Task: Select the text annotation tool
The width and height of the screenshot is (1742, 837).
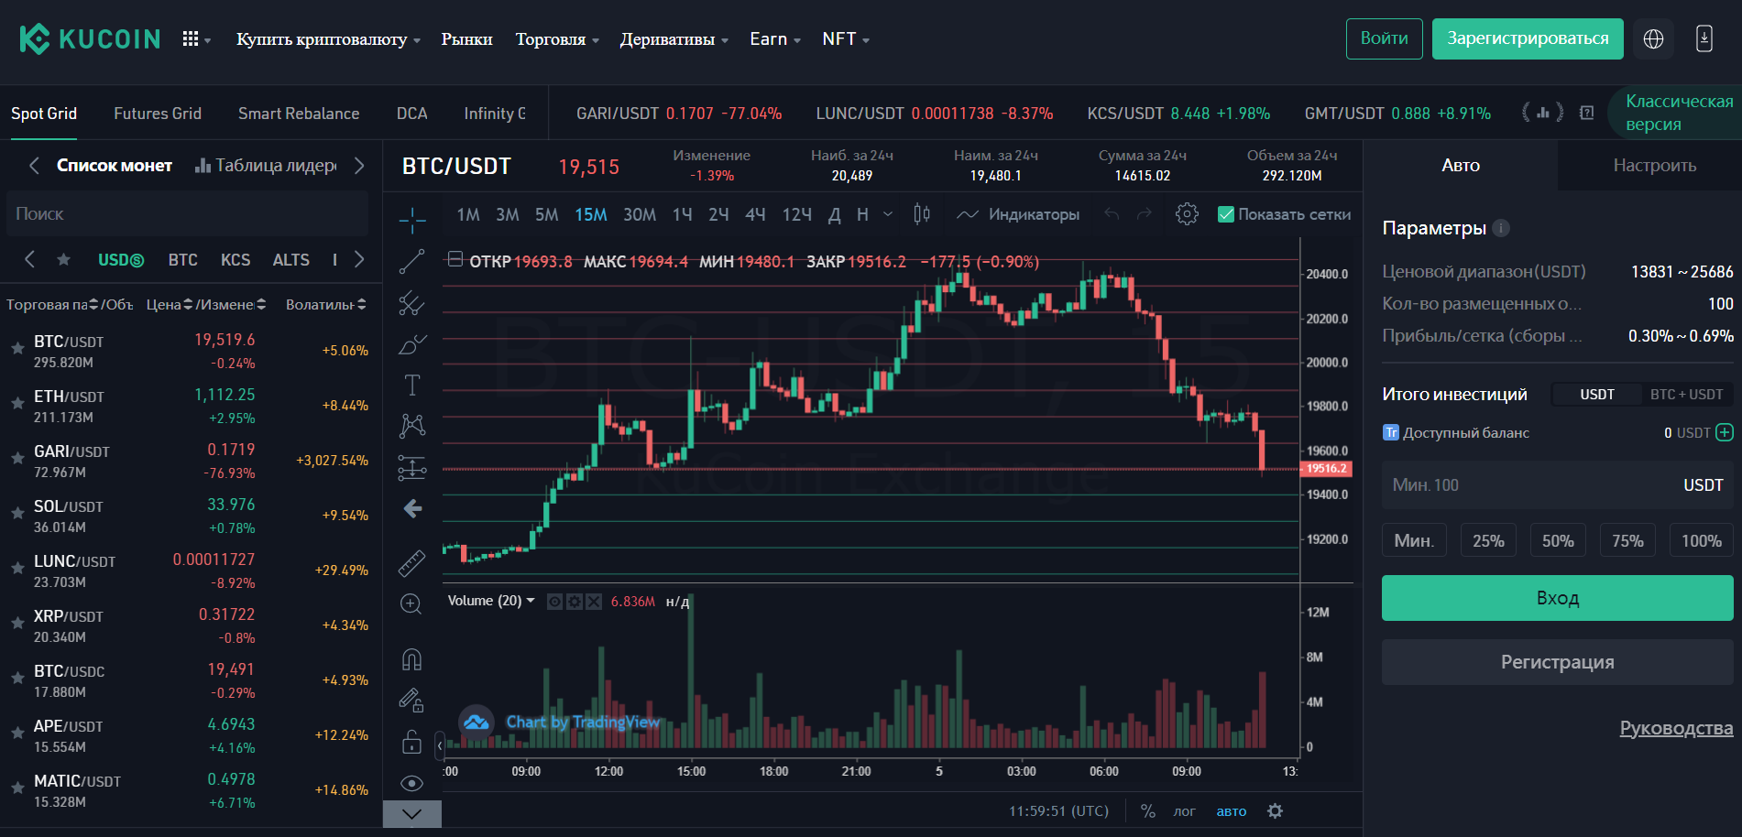Action: 412,385
